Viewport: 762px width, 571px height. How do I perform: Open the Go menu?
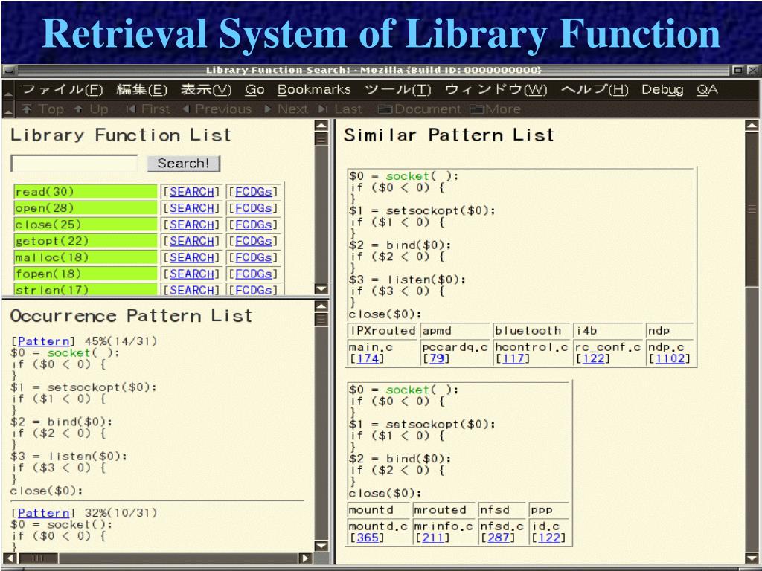254,90
